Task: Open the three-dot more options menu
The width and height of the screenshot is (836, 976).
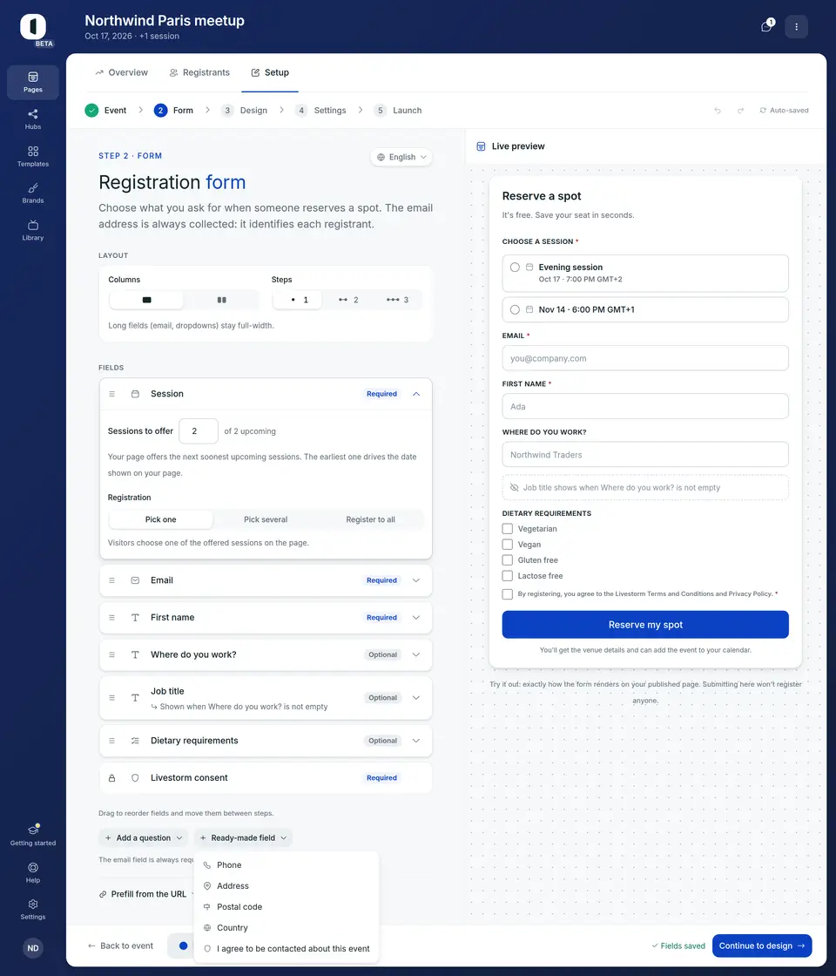Action: click(796, 27)
